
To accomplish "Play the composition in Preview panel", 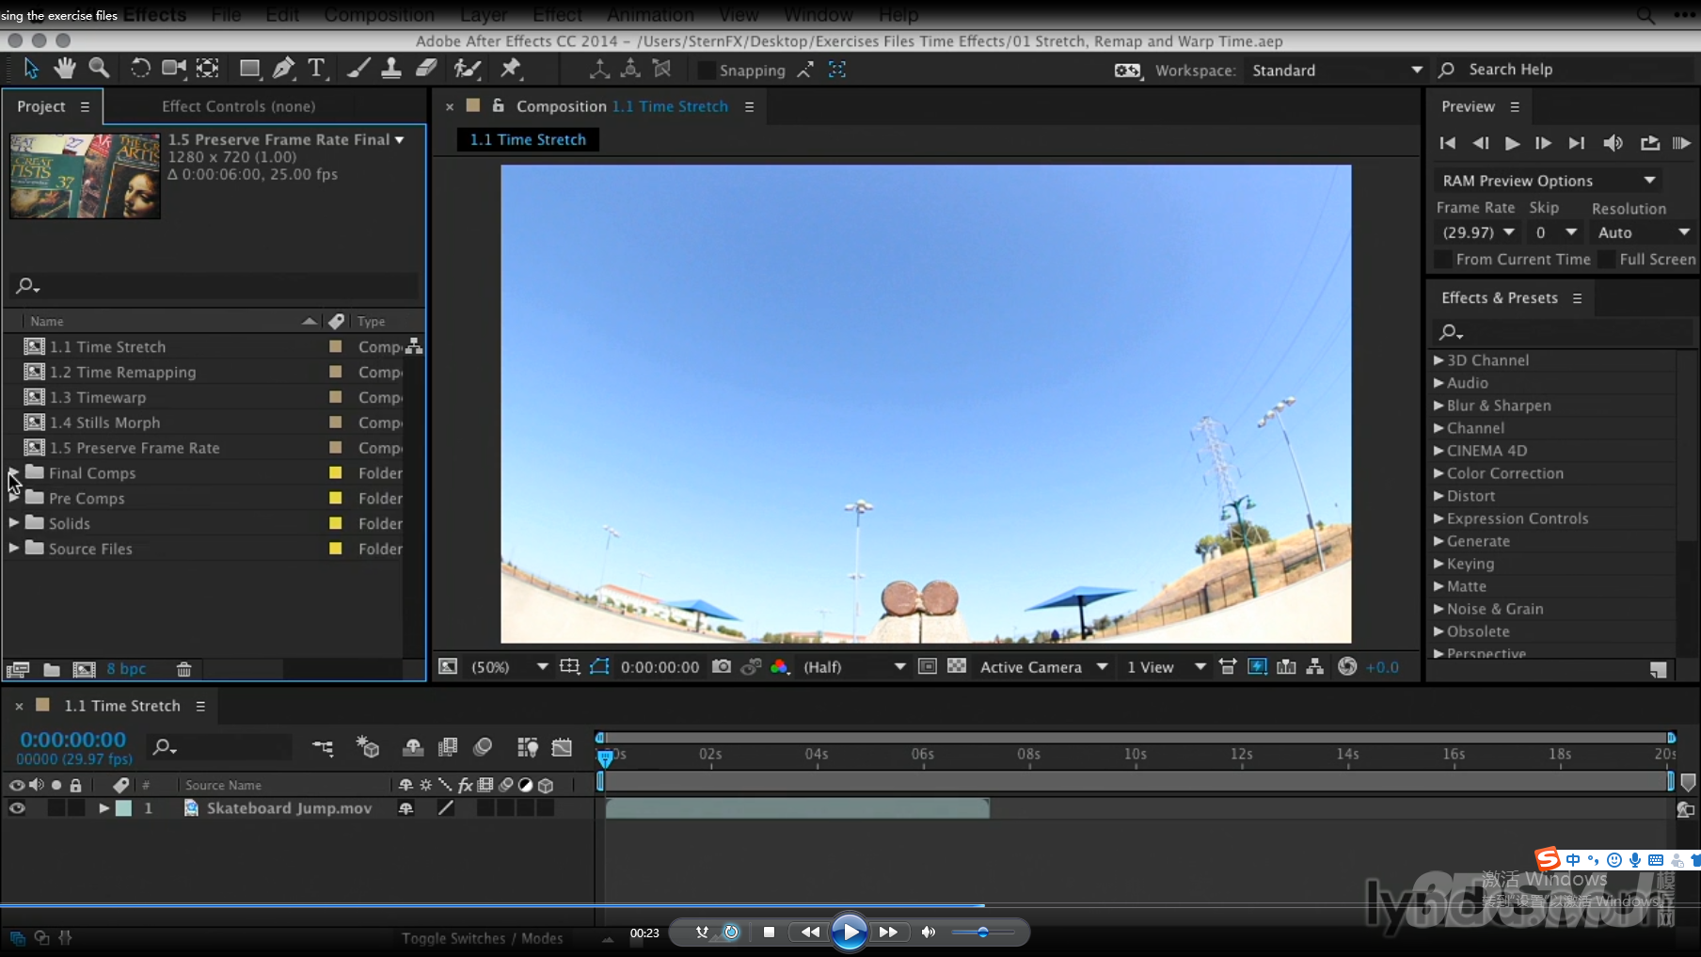I will pyautogui.click(x=1512, y=143).
